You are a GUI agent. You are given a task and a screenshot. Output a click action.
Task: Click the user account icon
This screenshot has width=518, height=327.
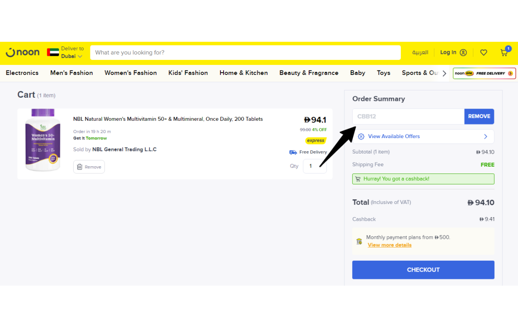463,53
